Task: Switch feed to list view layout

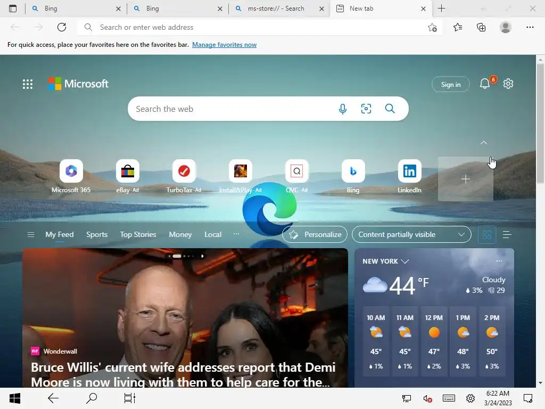Action: coord(507,235)
